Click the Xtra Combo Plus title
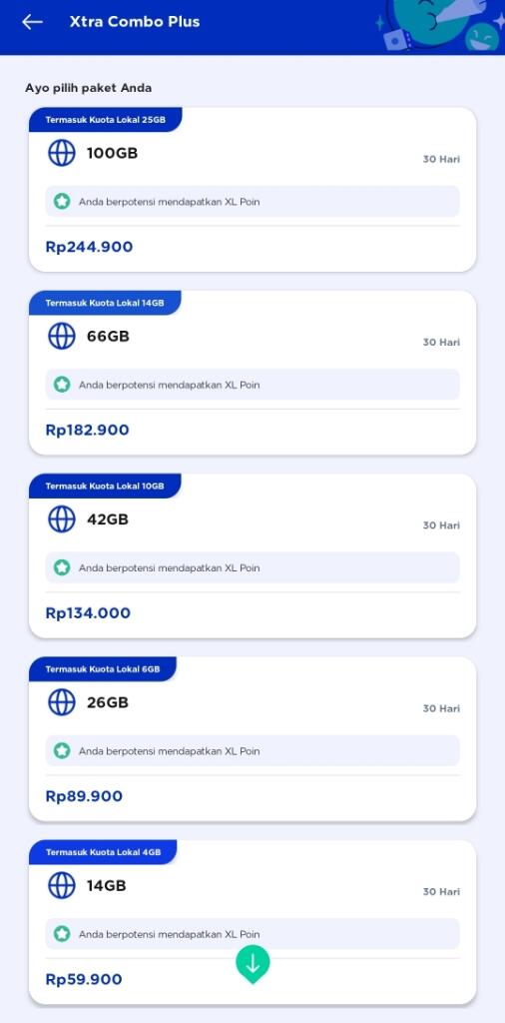This screenshot has width=505, height=1023. [x=135, y=22]
